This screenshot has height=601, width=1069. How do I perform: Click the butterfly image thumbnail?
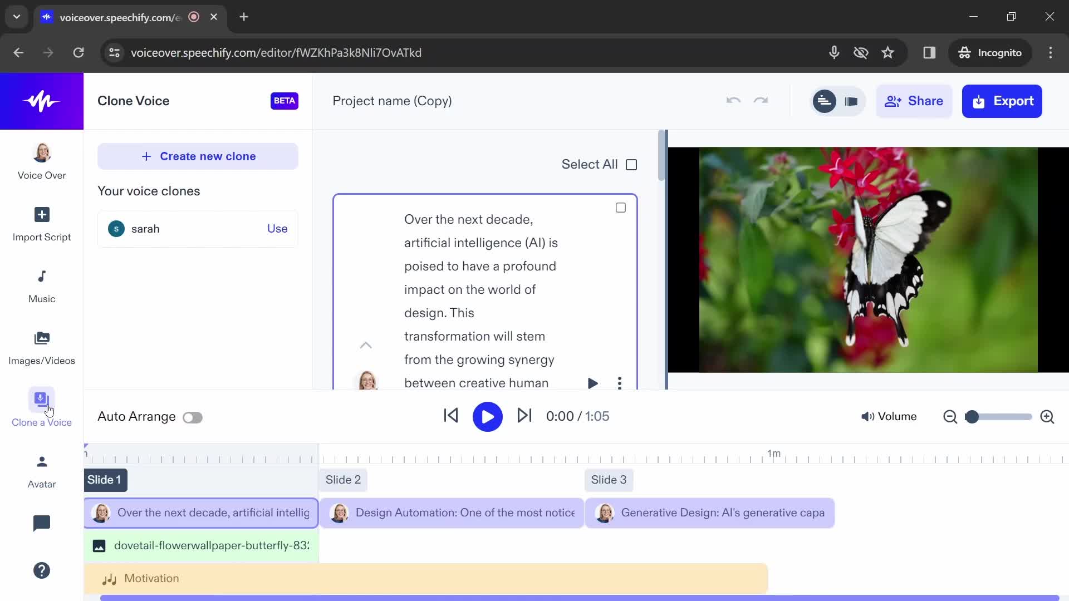point(99,545)
